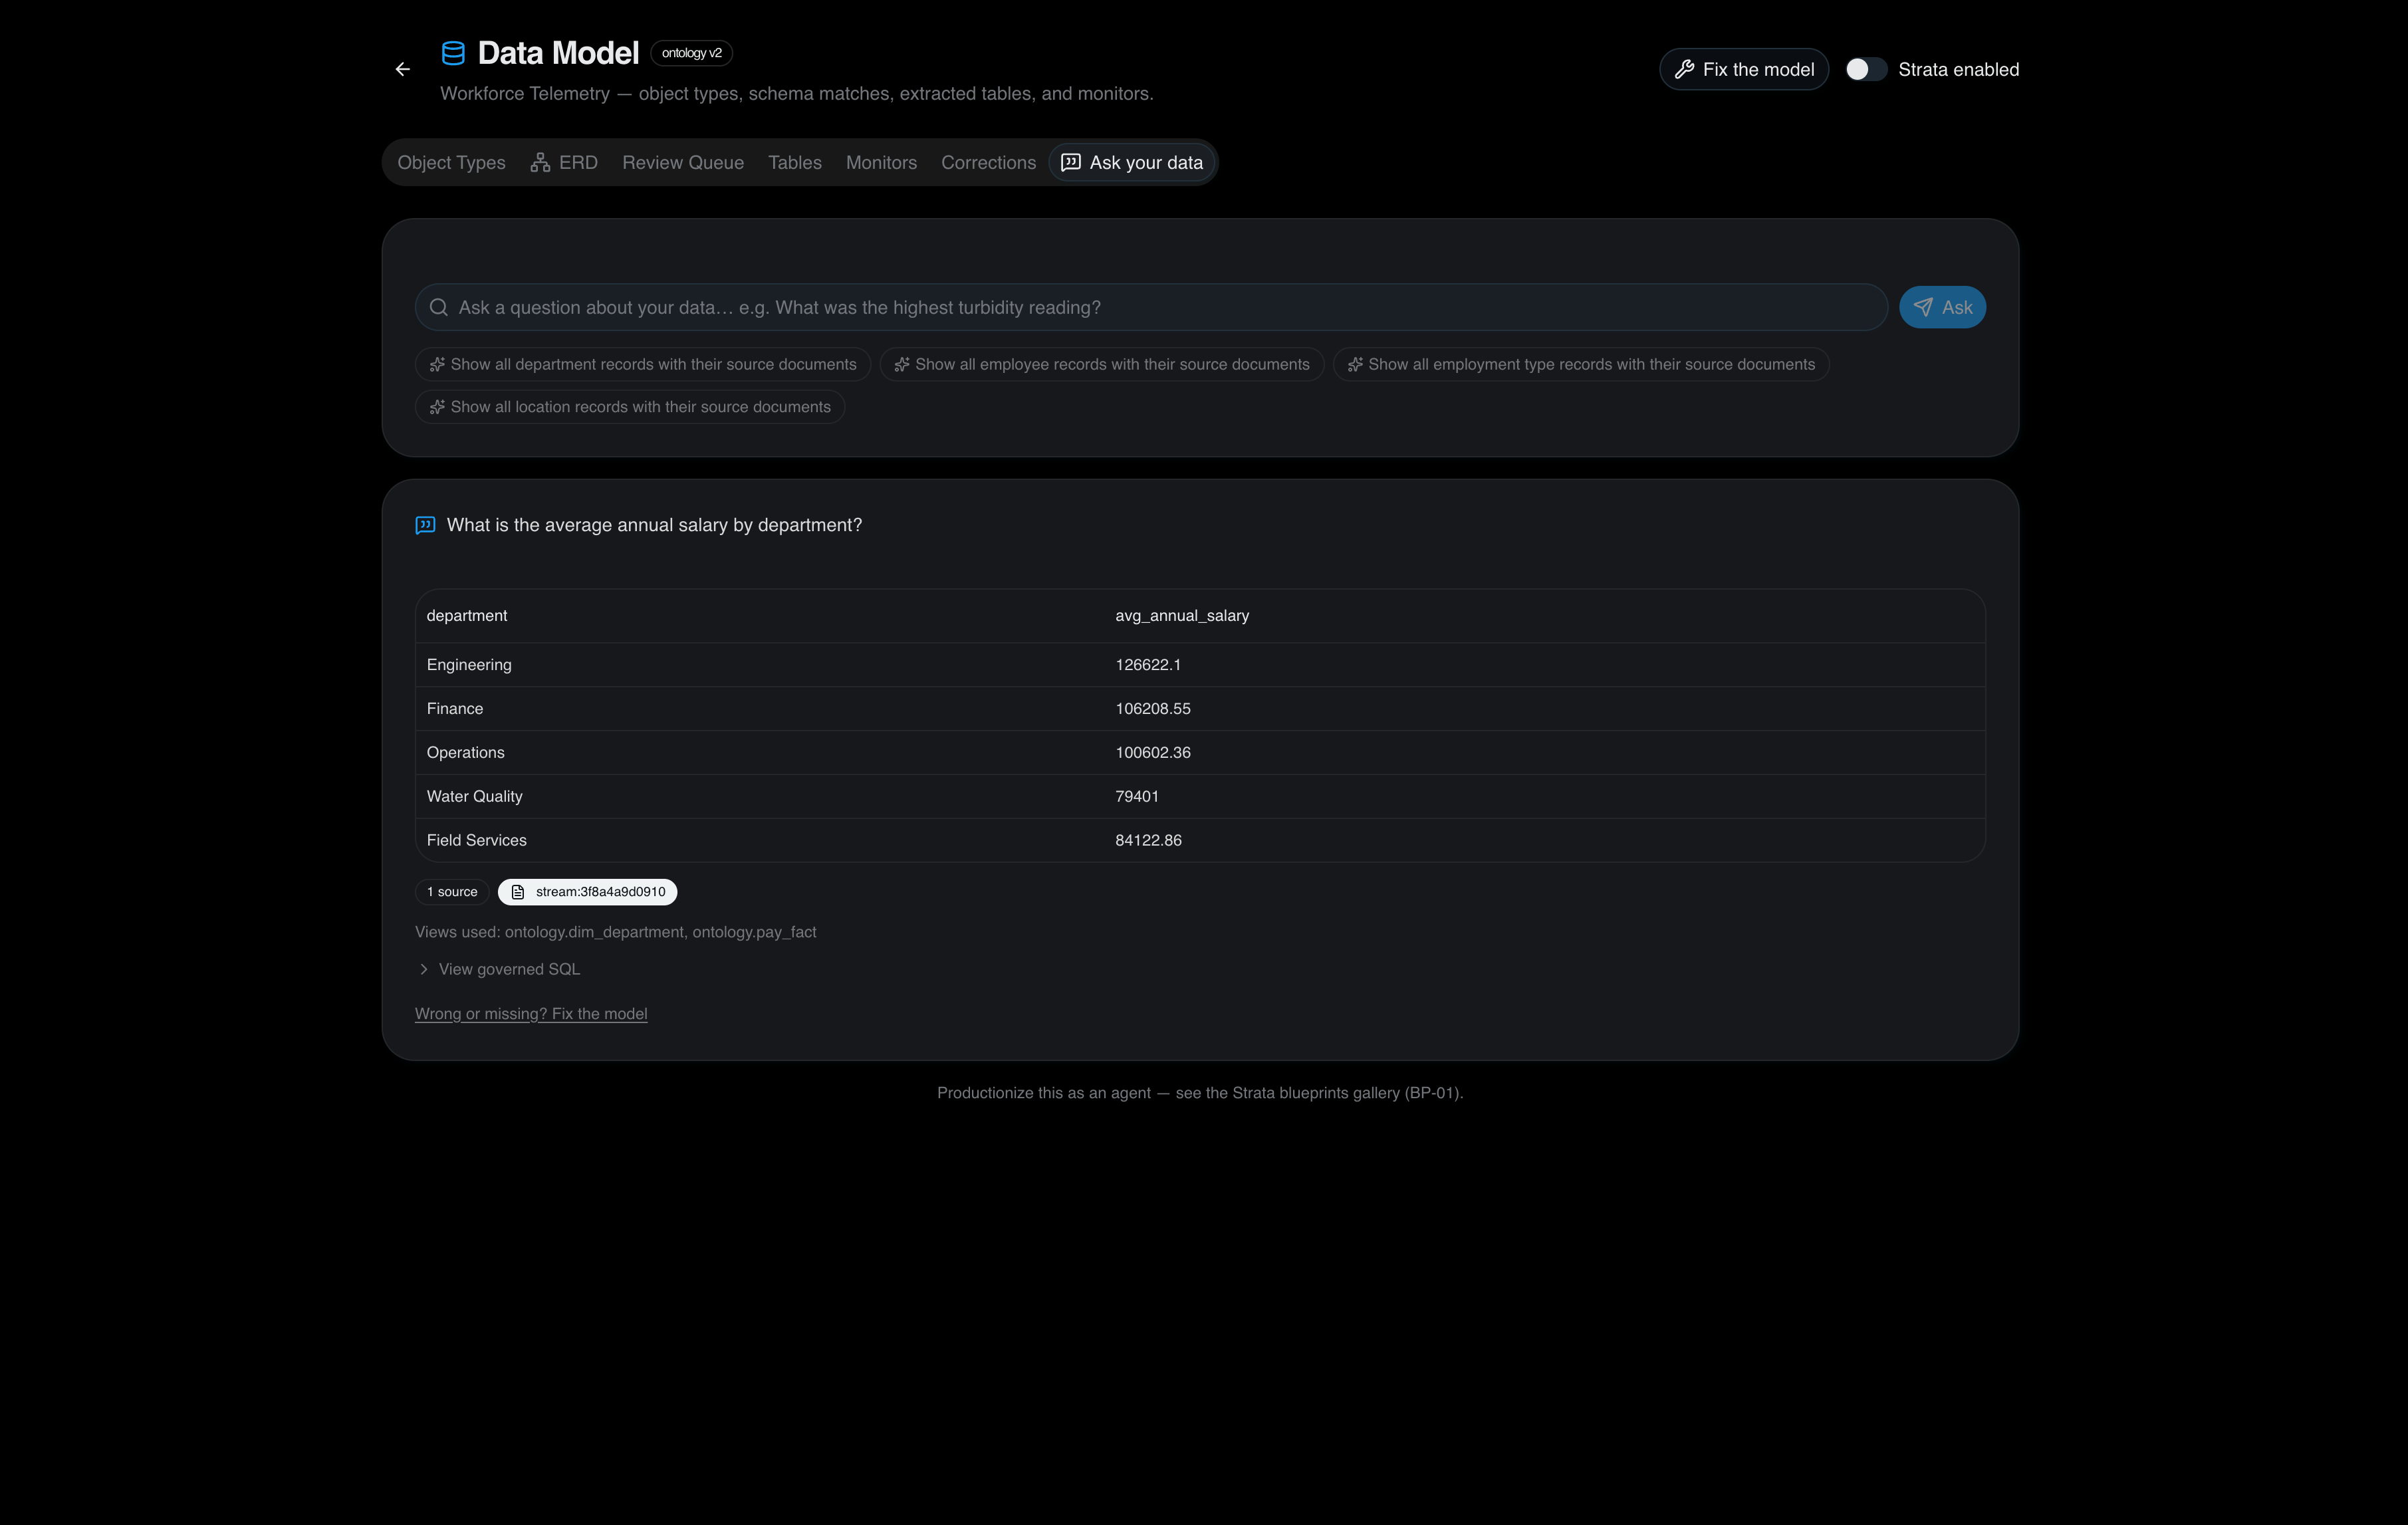This screenshot has height=1525, width=2408.
Task: Click the Data Model database icon
Action: (453, 53)
